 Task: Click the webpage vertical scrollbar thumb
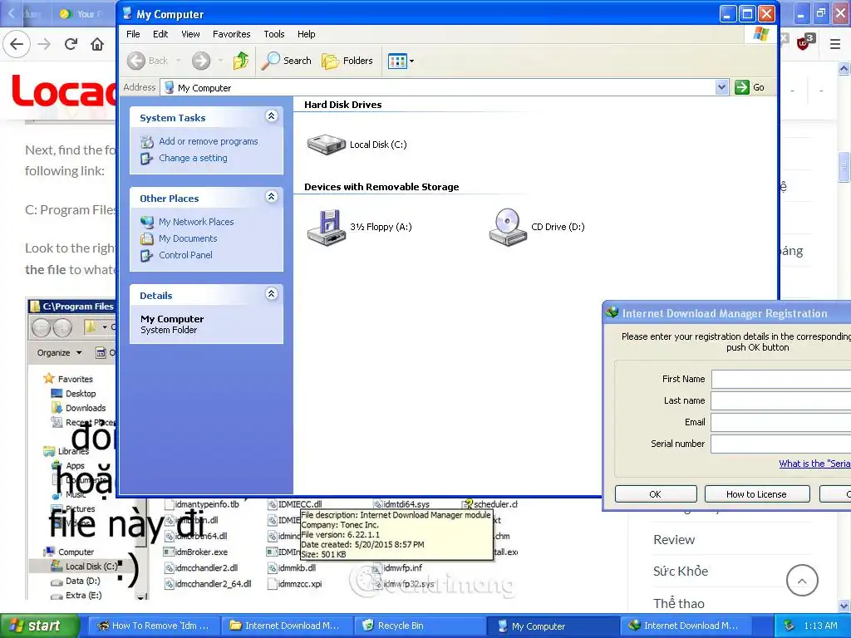[x=844, y=169]
